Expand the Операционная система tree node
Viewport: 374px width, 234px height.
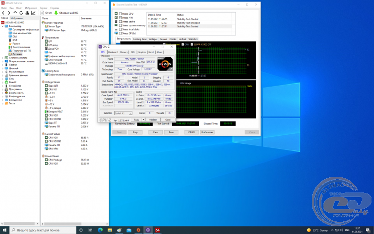point(3,61)
